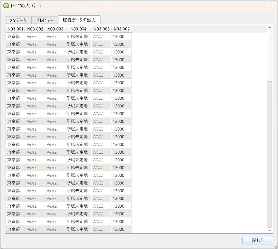Click the vertical scrollbar thumb
This screenshot has width=278, height=249.
[270, 56]
